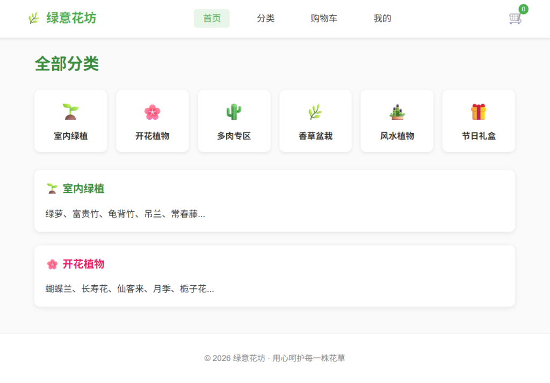The width and height of the screenshot is (550, 383).
Task: Click the 多肉专区 category label
Action: click(x=234, y=136)
